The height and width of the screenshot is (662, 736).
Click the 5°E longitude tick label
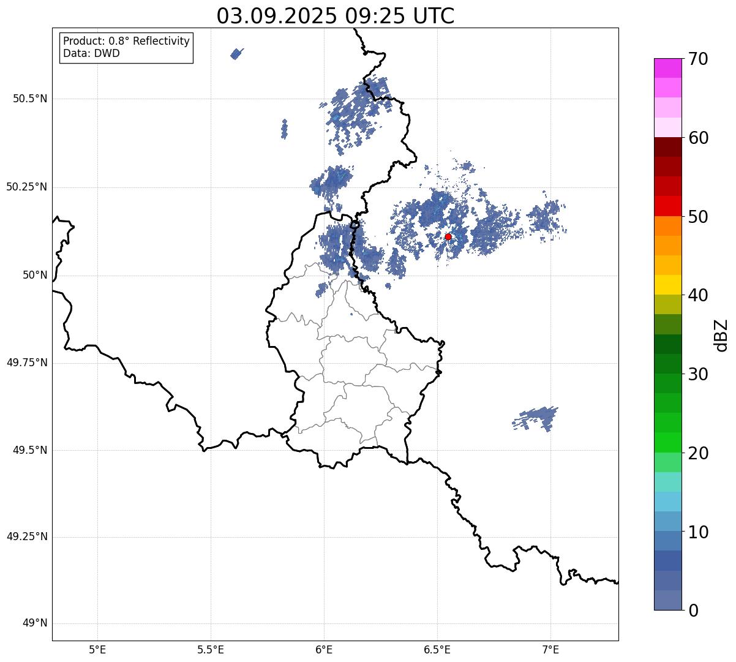(97, 649)
